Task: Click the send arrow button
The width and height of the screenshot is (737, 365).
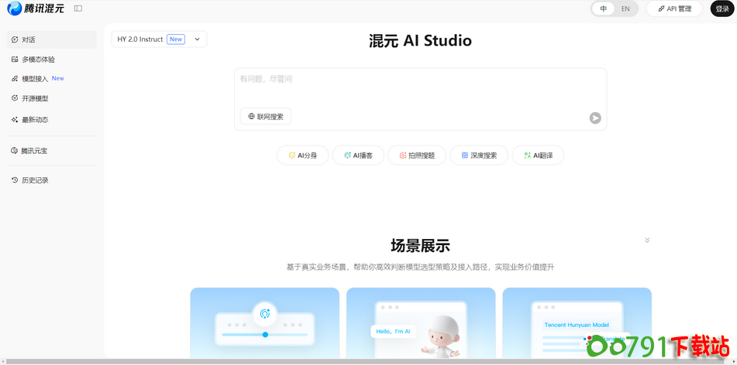Action: click(x=595, y=118)
